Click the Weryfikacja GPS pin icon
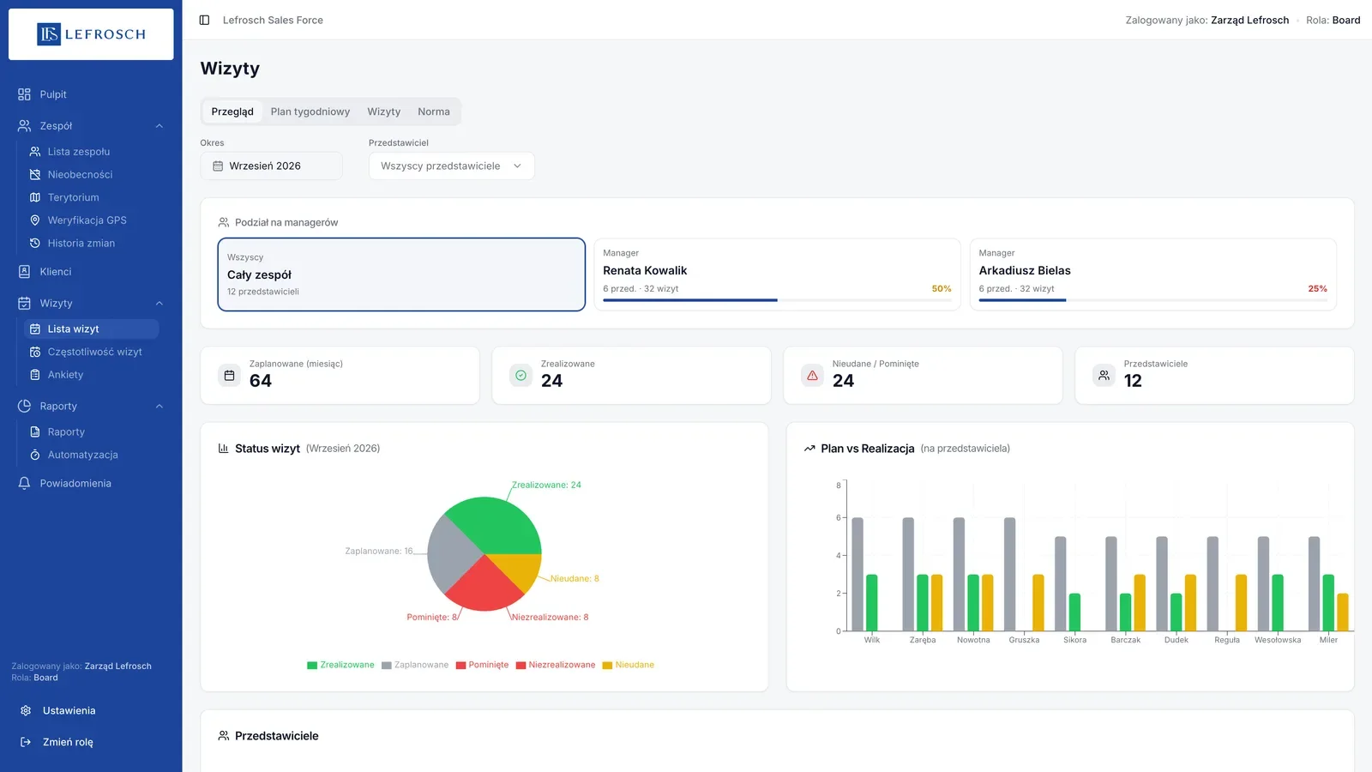 coord(35,220)
